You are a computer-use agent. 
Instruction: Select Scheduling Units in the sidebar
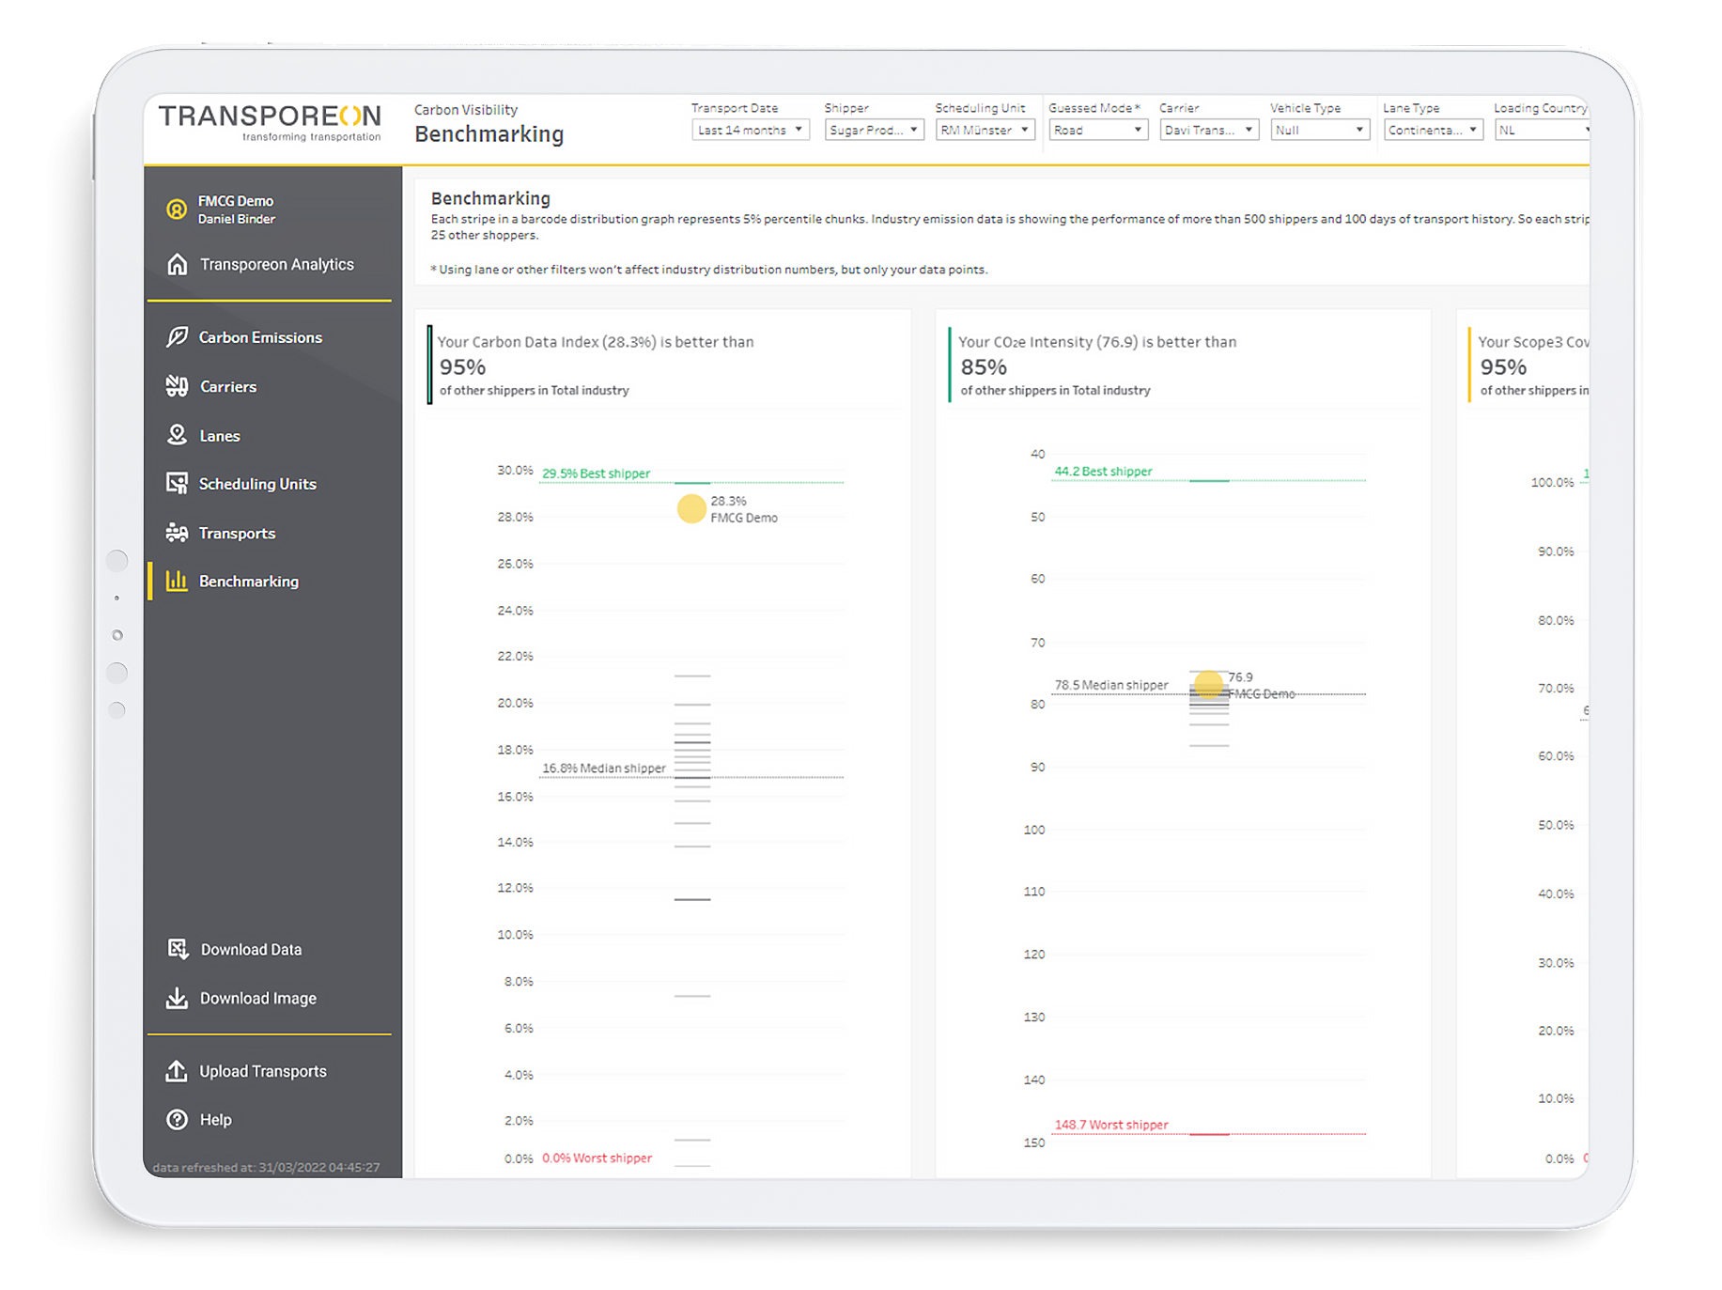[x=257, y=484]
